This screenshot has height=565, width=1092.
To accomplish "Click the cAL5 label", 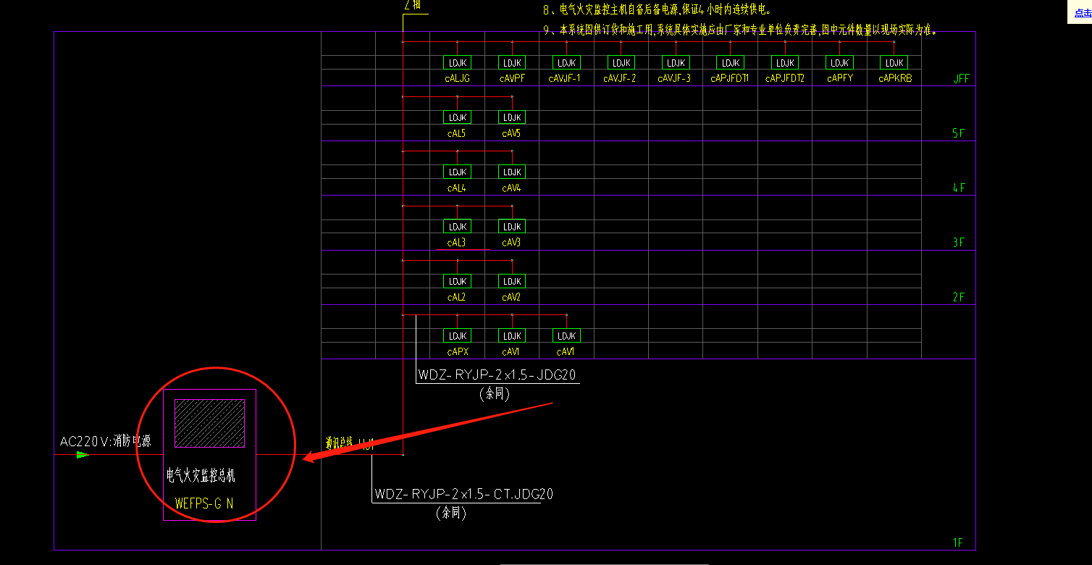I will coord(456,133).
